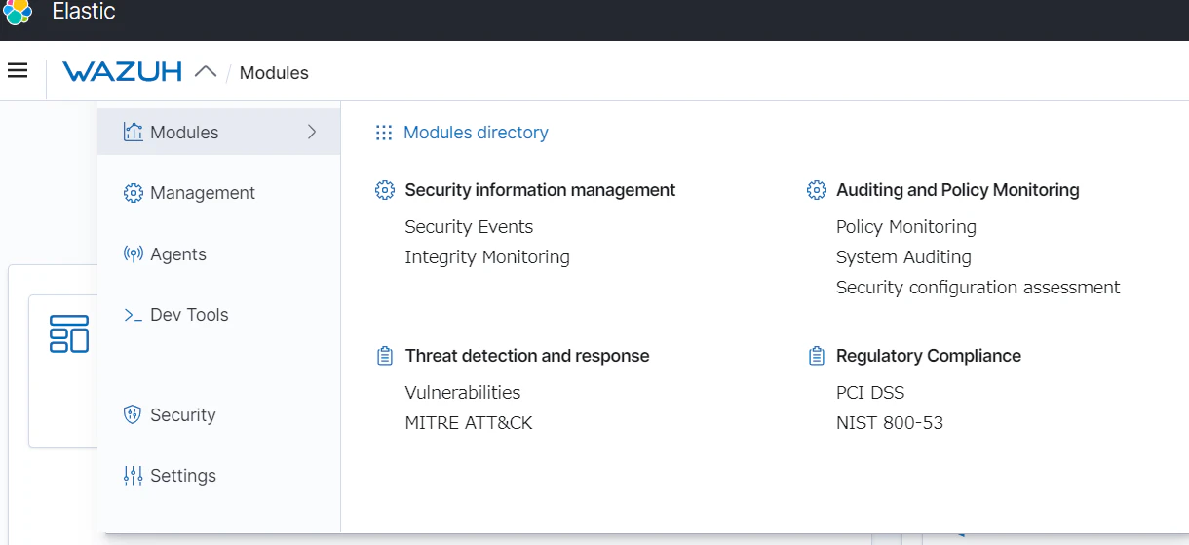Click Regulatory Compliance heading
This screenshot has width=1189, height=545.
point(929,356)
